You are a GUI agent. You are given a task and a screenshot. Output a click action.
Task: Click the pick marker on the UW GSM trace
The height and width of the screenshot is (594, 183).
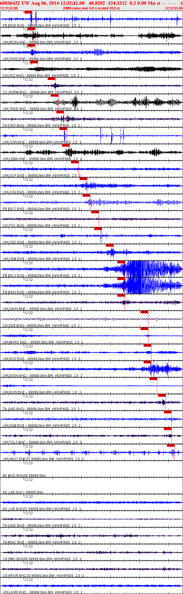coord(110,245)
